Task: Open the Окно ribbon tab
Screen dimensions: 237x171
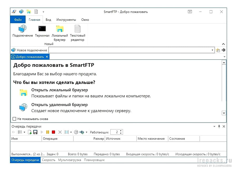Action: coord(85,20)
